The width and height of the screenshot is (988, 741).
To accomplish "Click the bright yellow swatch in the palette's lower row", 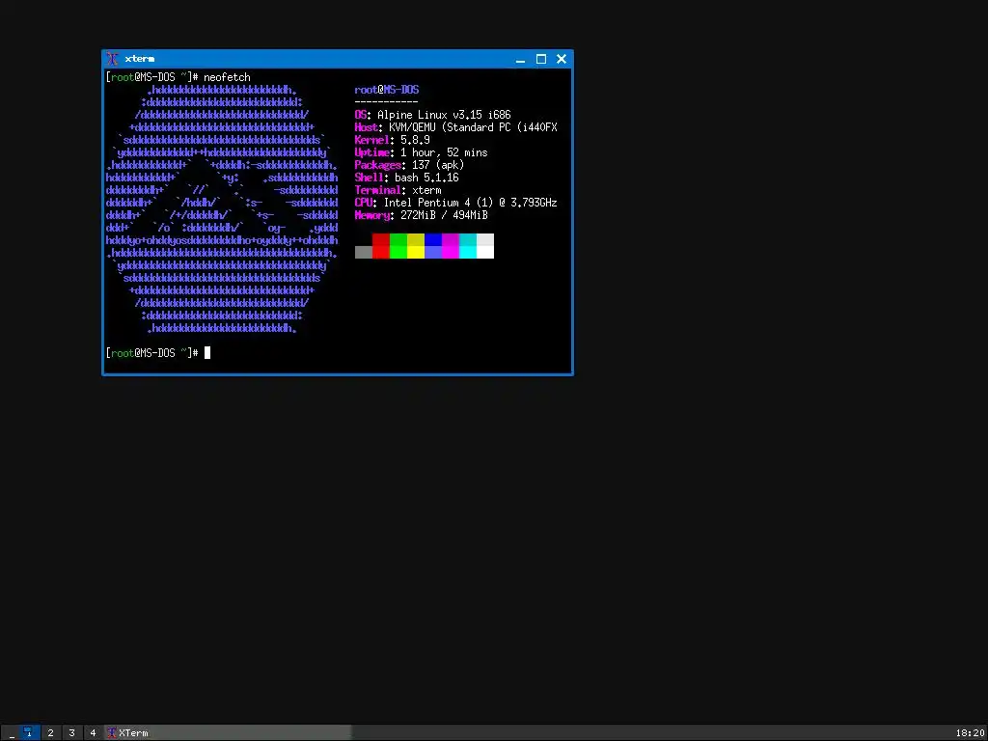I will [x=416, y=252].
